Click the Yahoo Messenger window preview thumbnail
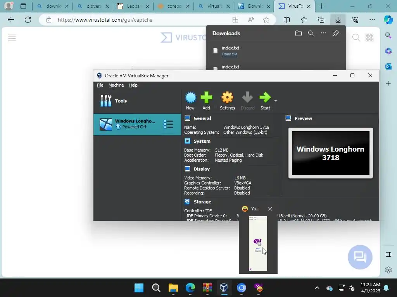The width and height of the screenshot is (397, 297). 258,244
